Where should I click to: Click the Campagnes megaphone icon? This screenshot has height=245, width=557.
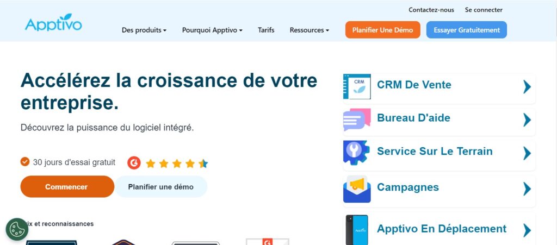coord(357,189)
